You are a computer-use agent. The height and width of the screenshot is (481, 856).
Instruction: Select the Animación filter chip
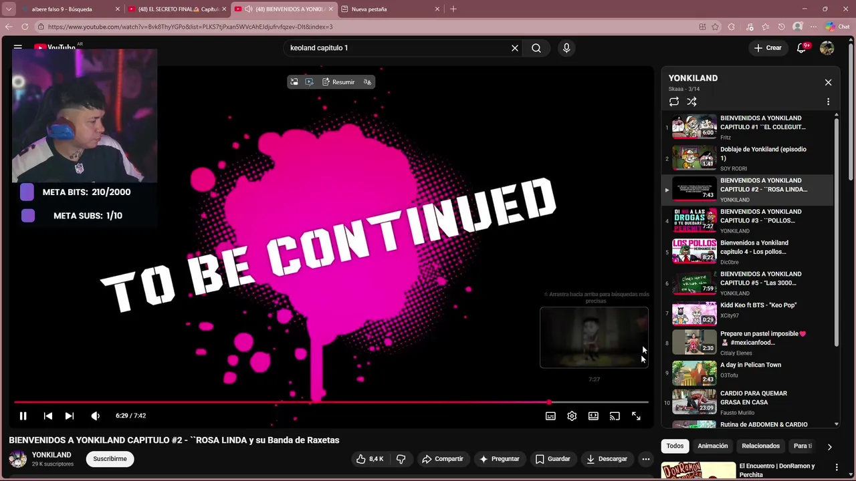click(712, 446)
